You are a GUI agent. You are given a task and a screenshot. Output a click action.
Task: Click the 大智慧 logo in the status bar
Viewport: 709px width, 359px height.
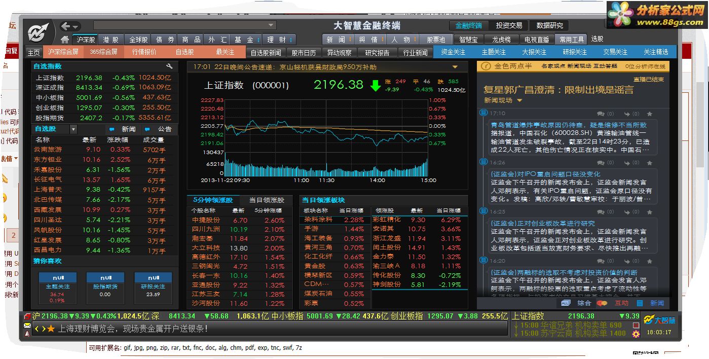click(659, 320)
